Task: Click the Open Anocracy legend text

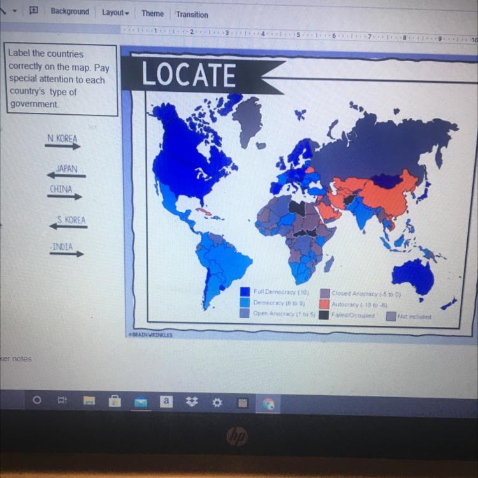Action: point(284,314)
